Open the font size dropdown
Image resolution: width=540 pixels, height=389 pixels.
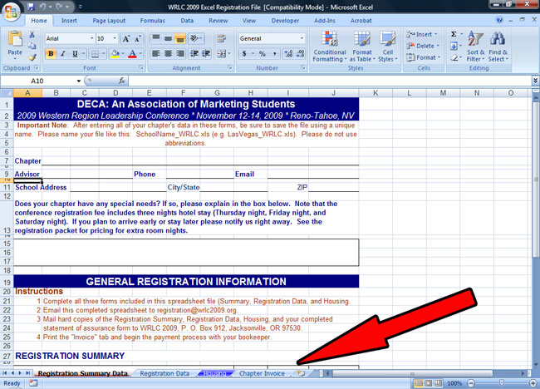115,38
